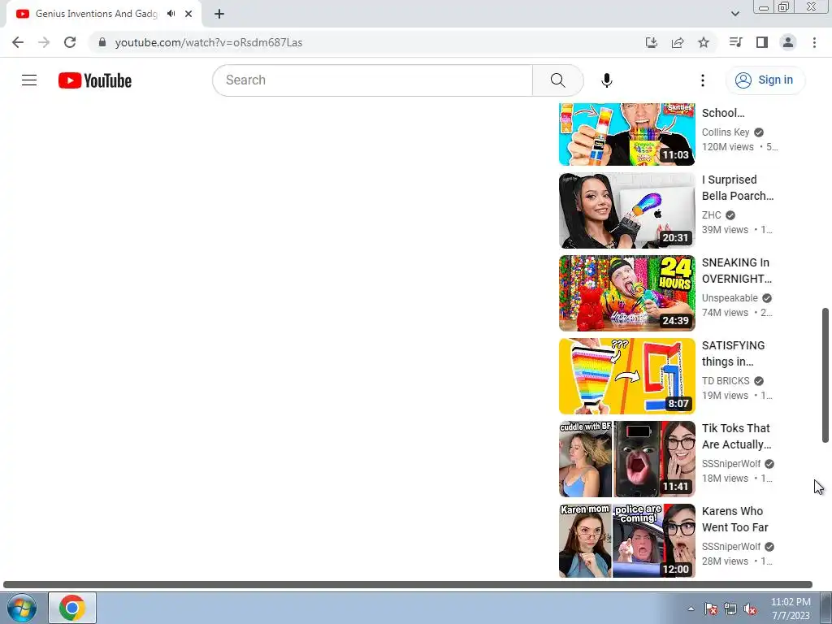The width and height of the screenshot is (832, 624).
Task: Open the taskbar clock 11:02 PM
Action: [x=791, y=609]
